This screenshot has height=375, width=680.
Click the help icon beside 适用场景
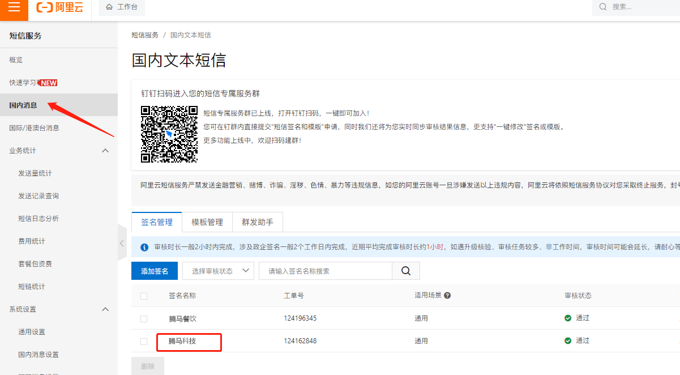(x=447, y=296)
